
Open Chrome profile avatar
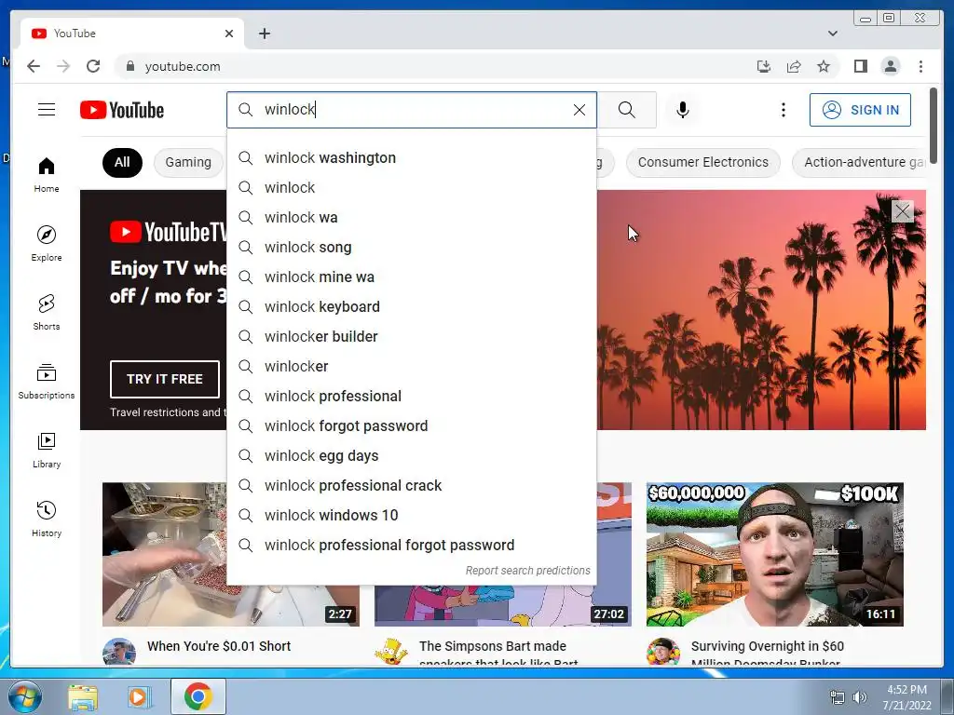pyautogui.click(x=890, y=66)
